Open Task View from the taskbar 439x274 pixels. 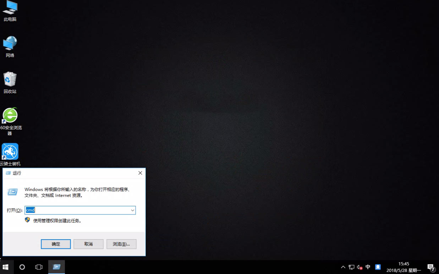[39, 267]
